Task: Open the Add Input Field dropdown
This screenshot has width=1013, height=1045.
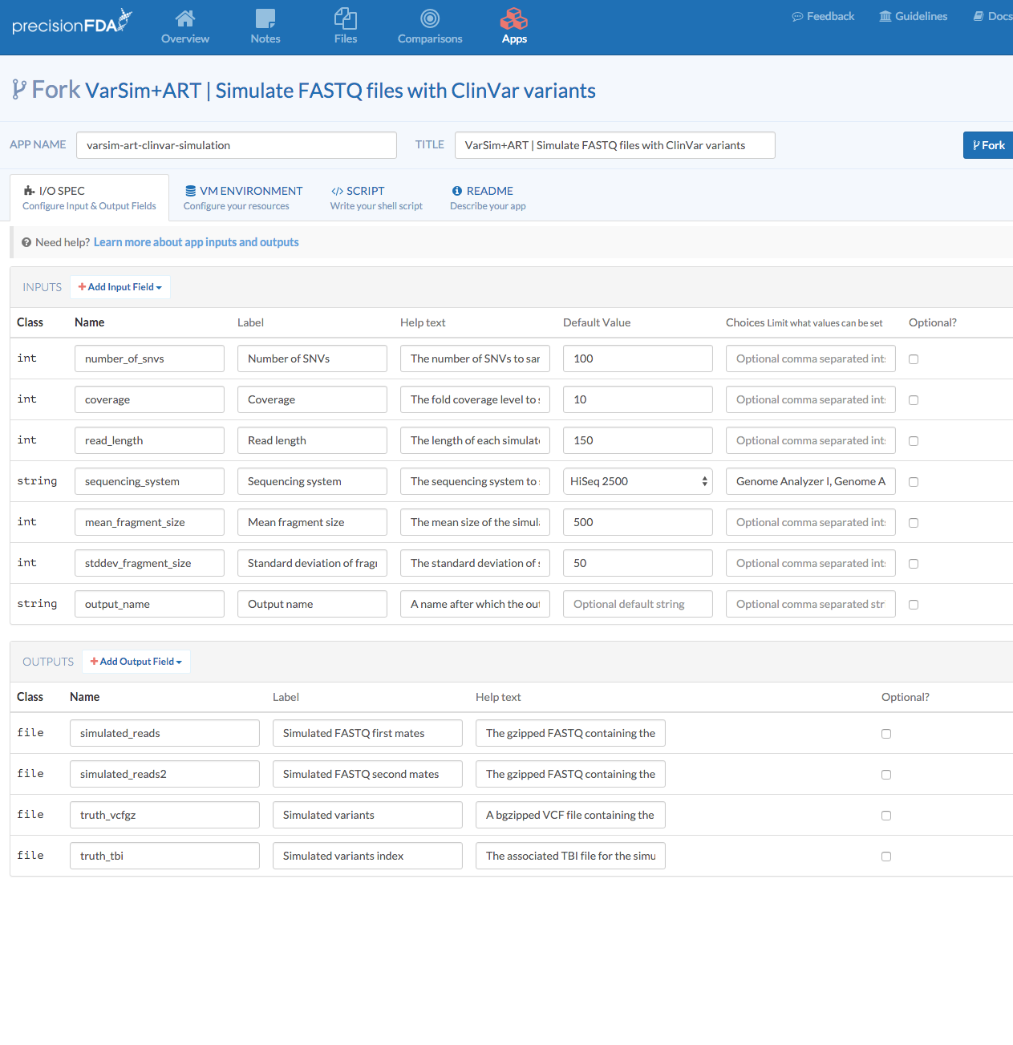Action: 120,287
